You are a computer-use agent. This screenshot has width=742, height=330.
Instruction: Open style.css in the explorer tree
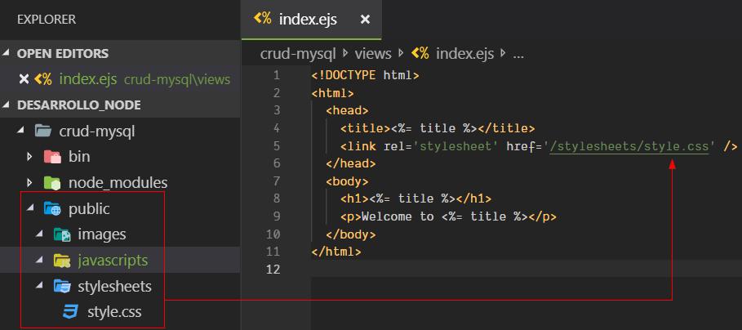pos(113,312)
